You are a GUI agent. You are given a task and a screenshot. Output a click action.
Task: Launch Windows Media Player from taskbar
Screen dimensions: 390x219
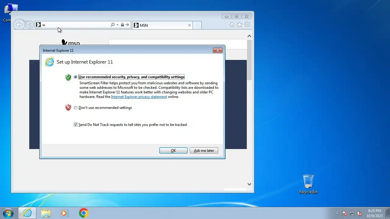(65, 213)
